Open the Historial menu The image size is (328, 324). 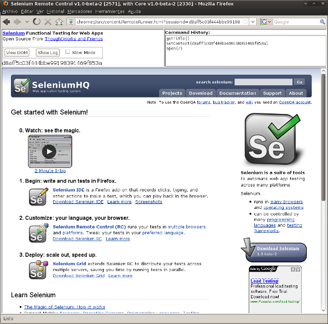tap(55, 11)
